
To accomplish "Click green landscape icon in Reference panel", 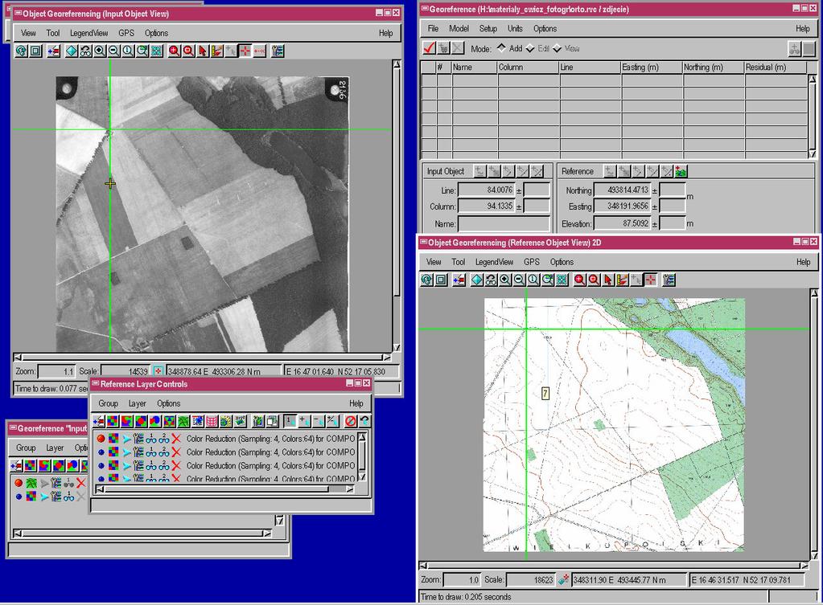I will (681, 171).
